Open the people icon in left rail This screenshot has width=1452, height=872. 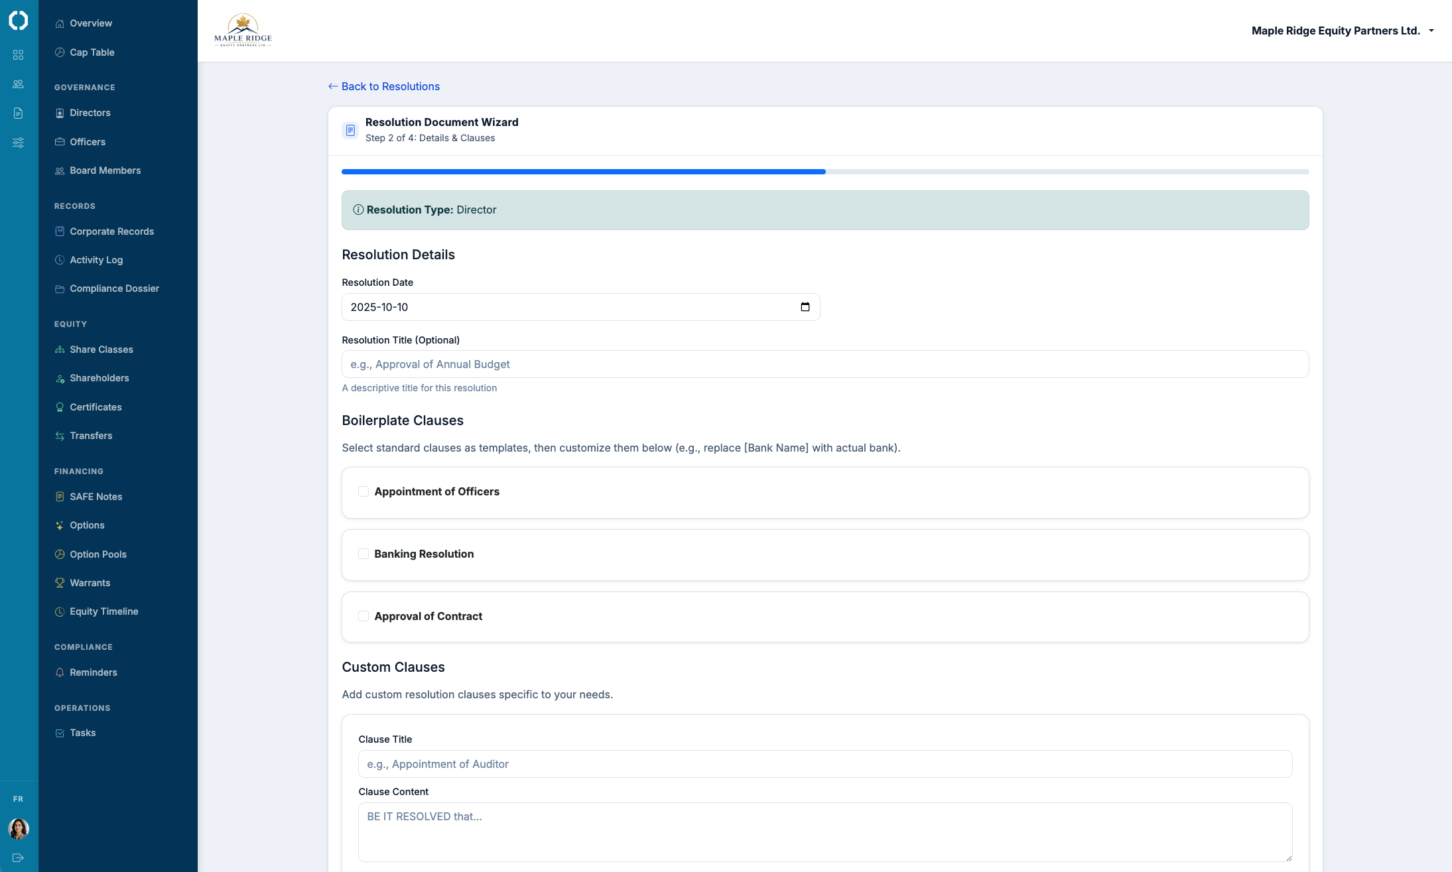tap(19, 84)
